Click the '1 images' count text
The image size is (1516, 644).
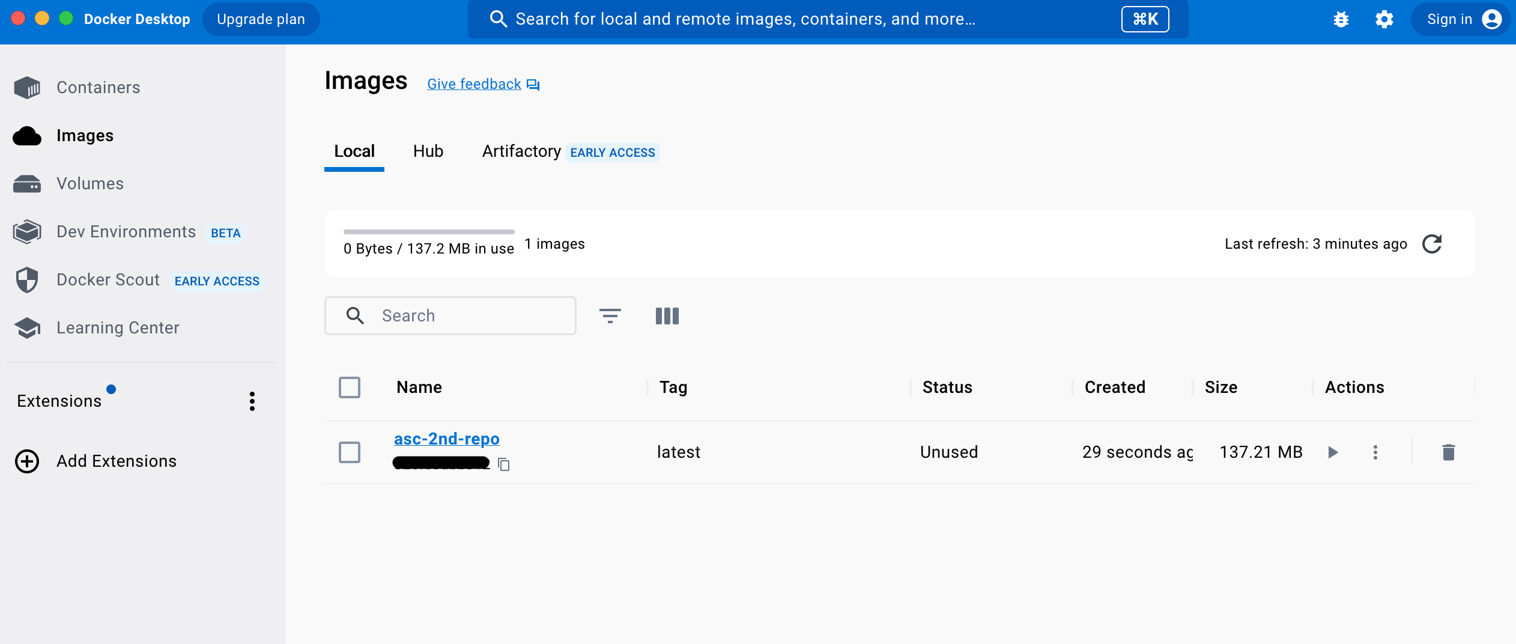[x=554, y=244]
